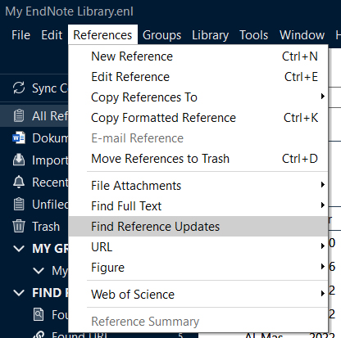
Task: Collapse the My group set chevron
Action: tap(39, 271)
